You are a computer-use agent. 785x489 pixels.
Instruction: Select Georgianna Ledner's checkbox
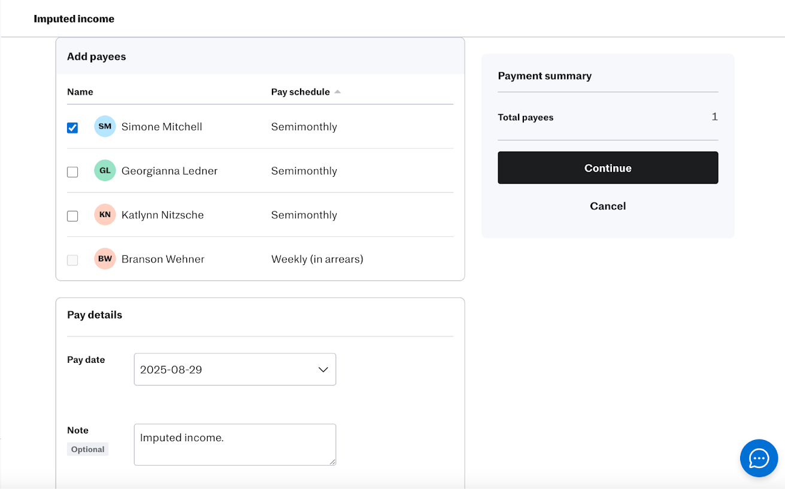point(72,172)
